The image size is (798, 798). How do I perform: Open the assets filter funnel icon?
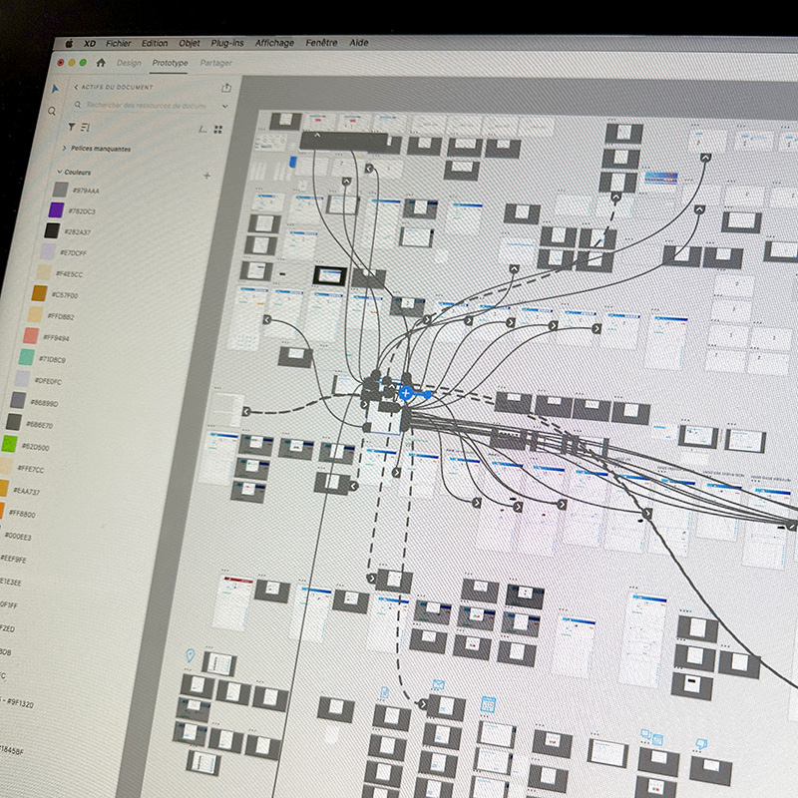tap(71, 127)
